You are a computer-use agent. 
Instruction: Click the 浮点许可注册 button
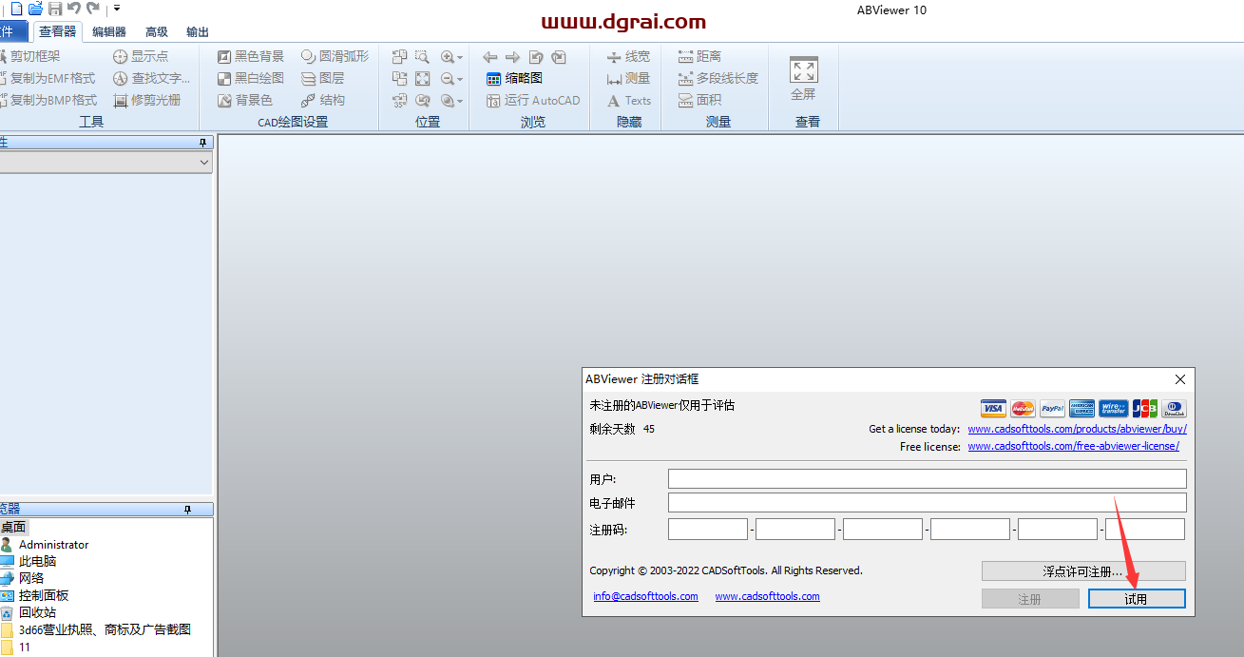[1083, 571]
